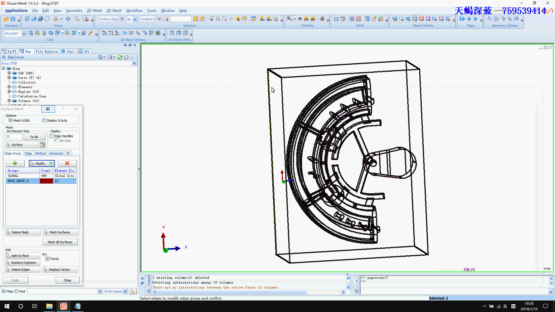Select the Display & Auto radio button
The image size is (555, 312).
point(44,120)
